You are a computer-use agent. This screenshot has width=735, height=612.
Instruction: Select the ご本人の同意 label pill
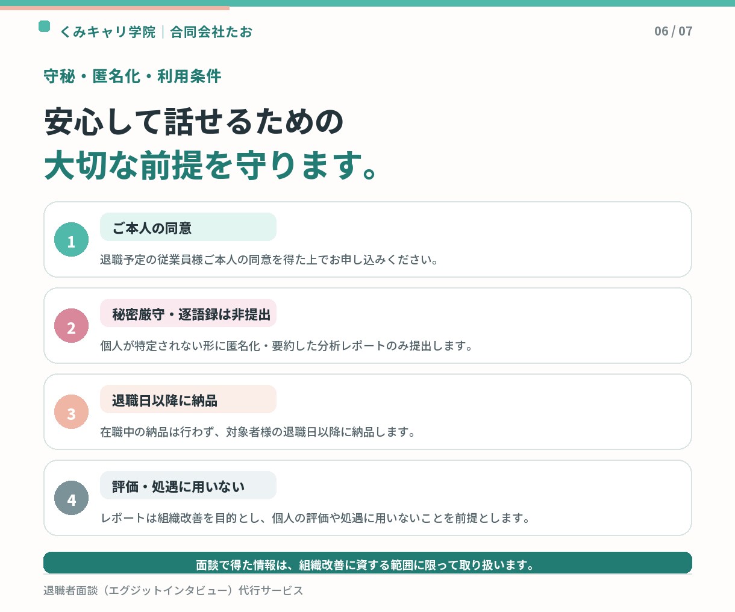pyautogui.click(x=188, y=227)
